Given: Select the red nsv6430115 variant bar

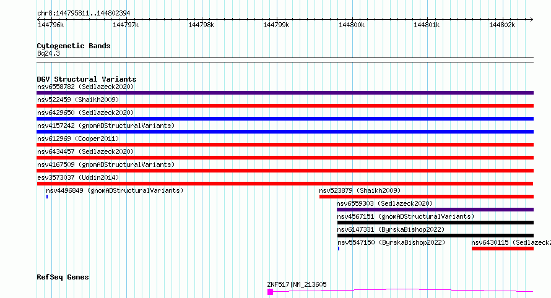Looking at the screenshot, I should [x=503, y=249].
